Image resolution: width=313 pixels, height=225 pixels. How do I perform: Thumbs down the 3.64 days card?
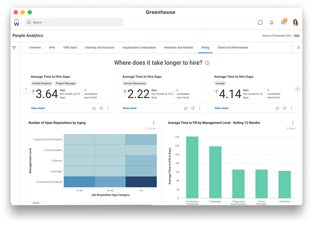click(101, 108)
